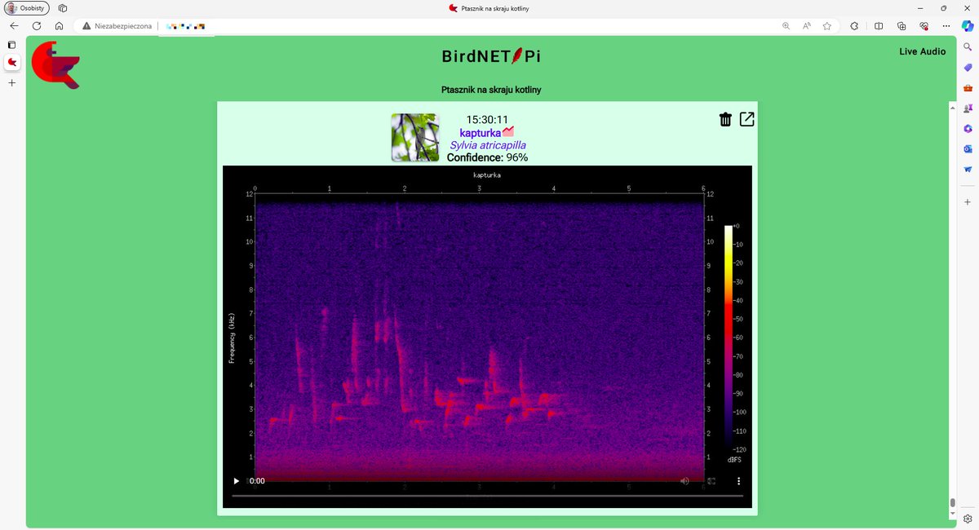Open browser Collections icon

click(900, 25)
